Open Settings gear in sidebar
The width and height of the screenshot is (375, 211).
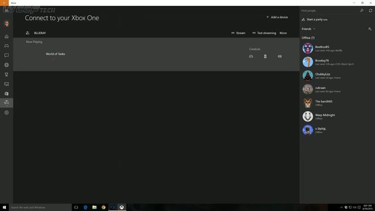(6, 113)
